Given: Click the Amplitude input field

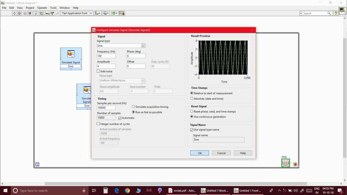Looking at the screenshot, I should point(106,66).
